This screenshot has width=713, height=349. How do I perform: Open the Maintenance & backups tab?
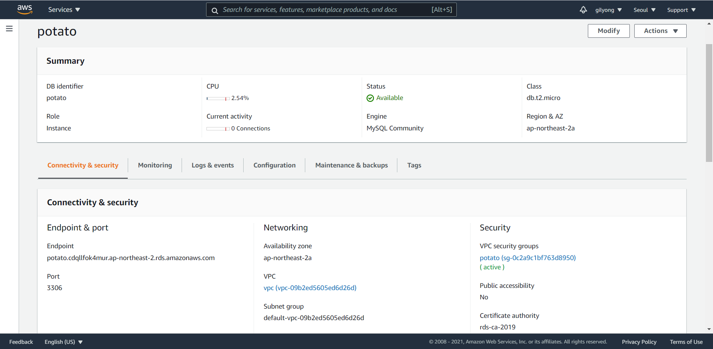coord(351,165)
